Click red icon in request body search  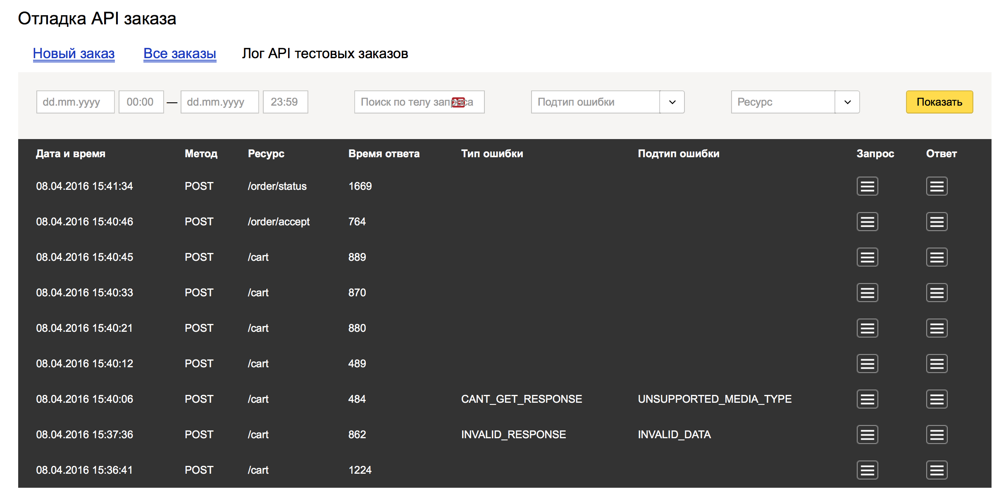point(458,102)
